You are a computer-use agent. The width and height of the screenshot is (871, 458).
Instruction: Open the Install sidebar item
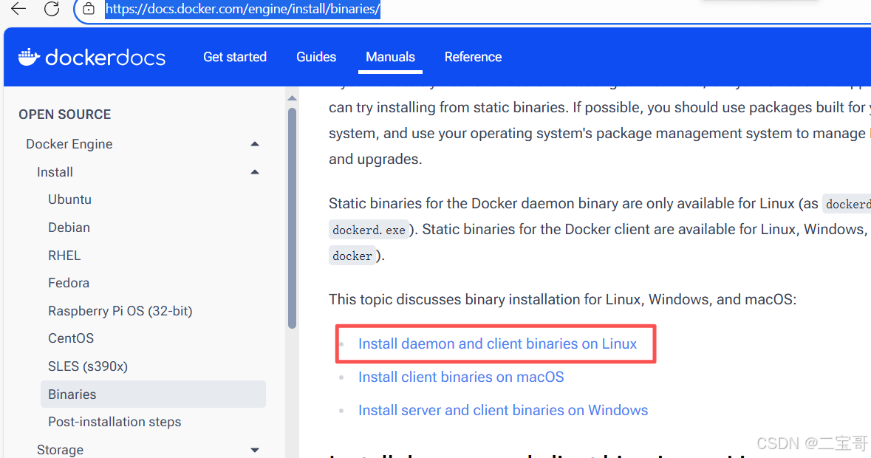tap(55, 172)
